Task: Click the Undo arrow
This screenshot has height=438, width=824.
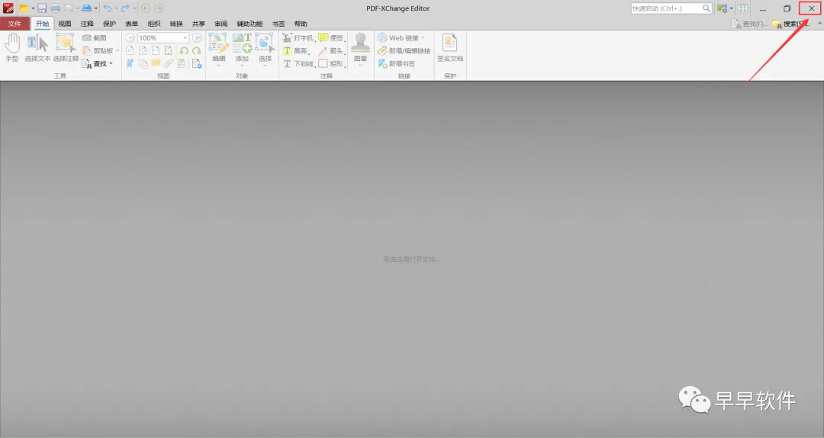Action: pyautogui.click(x=108, y=8)
